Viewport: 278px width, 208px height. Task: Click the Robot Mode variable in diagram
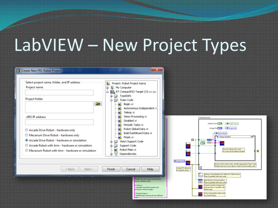[x=221, y=133]
